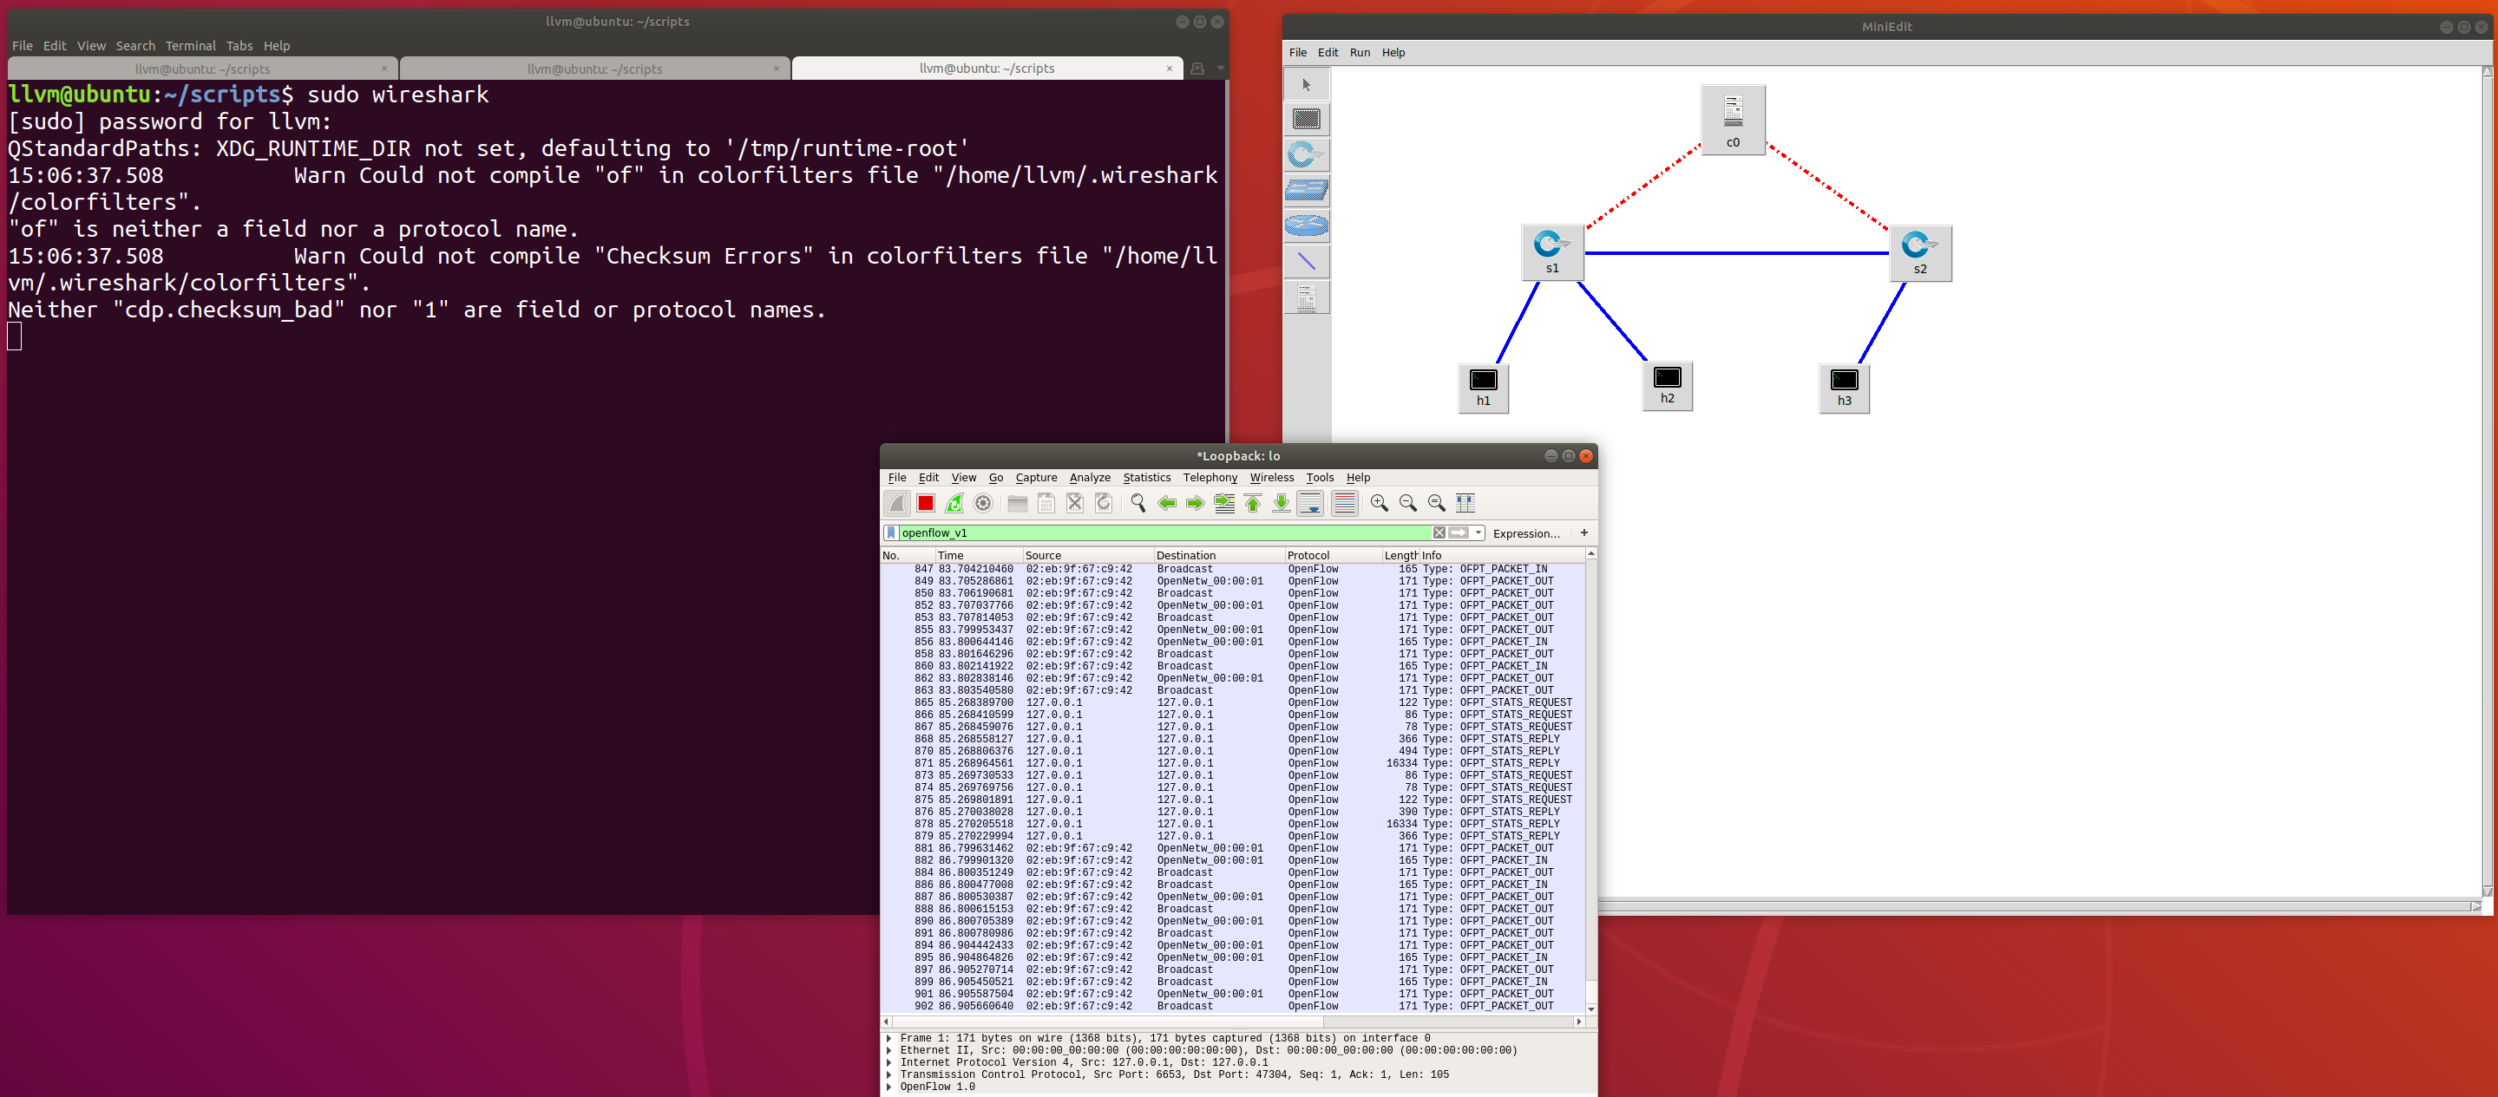Image resolution: width=2498 pixels, height=1097 pixels.
Task: Clear the openflow_v1 filter with the X button
Action: pos(1440,532)
